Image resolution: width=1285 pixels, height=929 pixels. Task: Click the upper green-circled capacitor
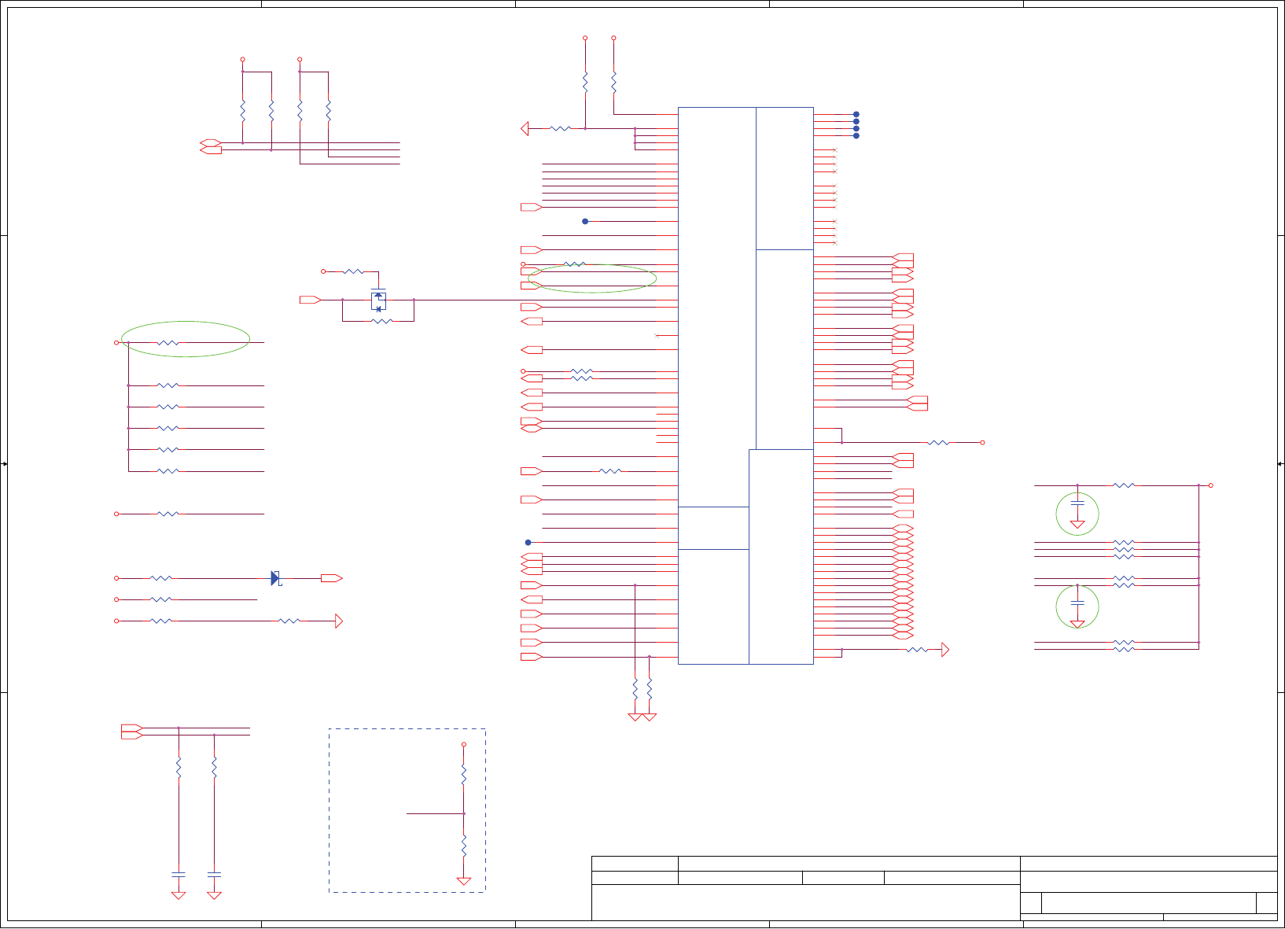coord(1077,502)
